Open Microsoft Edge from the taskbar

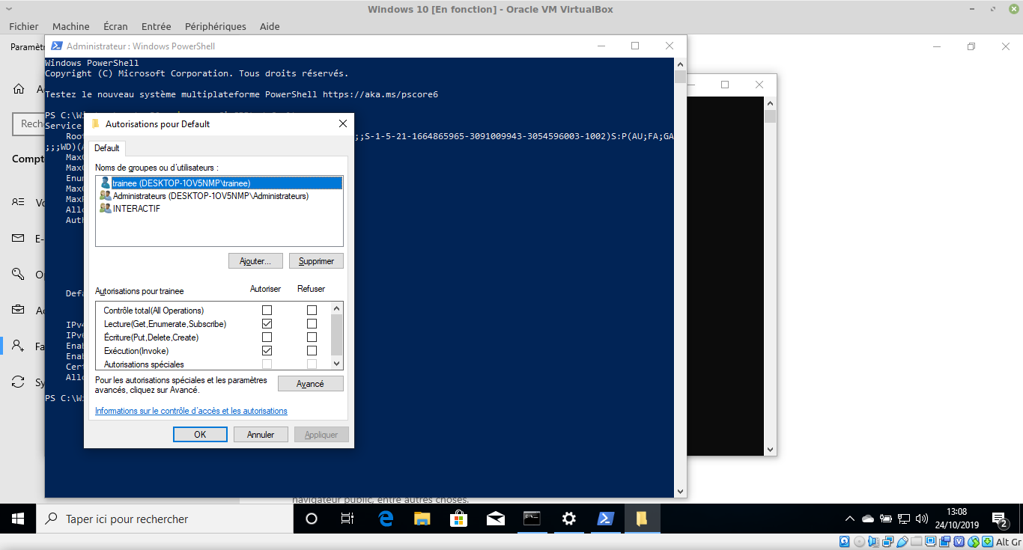[x=386, y=519]
